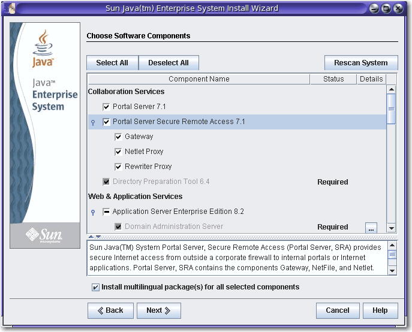Open details button for Domain Administration Server

tap(371, 228)
